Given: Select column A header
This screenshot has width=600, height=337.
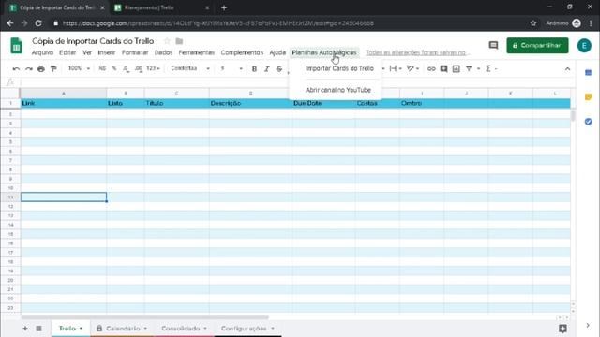Looking at the screenshot, I should click(x=64, y=94).
